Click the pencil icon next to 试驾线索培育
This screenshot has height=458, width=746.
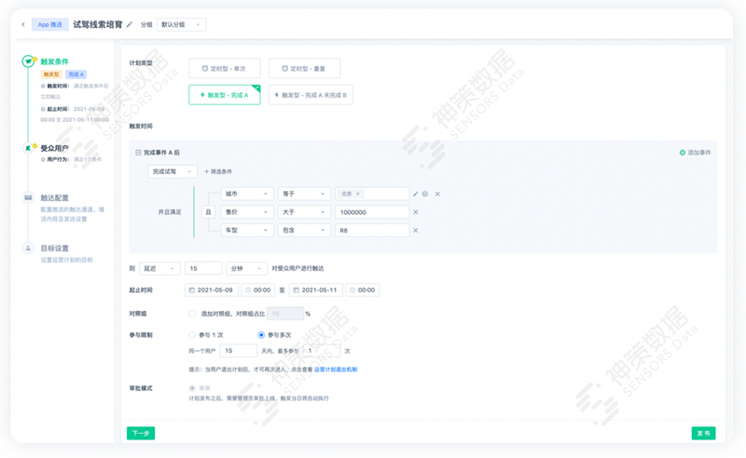point(130,25)
